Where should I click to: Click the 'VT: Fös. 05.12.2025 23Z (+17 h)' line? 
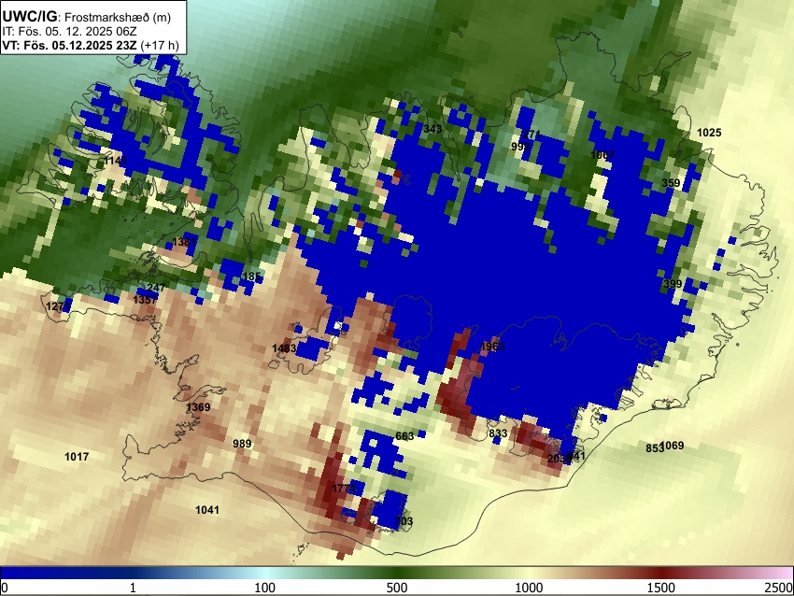tap(91, 45)
